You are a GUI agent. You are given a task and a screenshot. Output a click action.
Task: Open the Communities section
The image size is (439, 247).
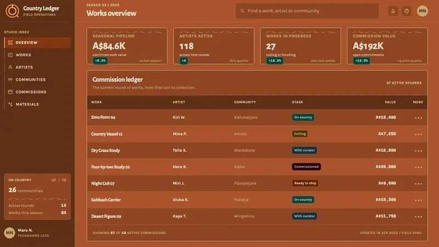tap(37, 80)
